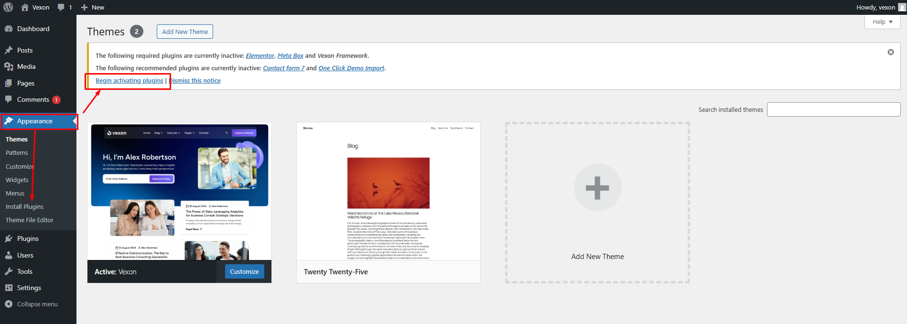Open Customize submenu item
Viewport: 907px width, 324px height.
pyautogui.click(x=20, y=166)
